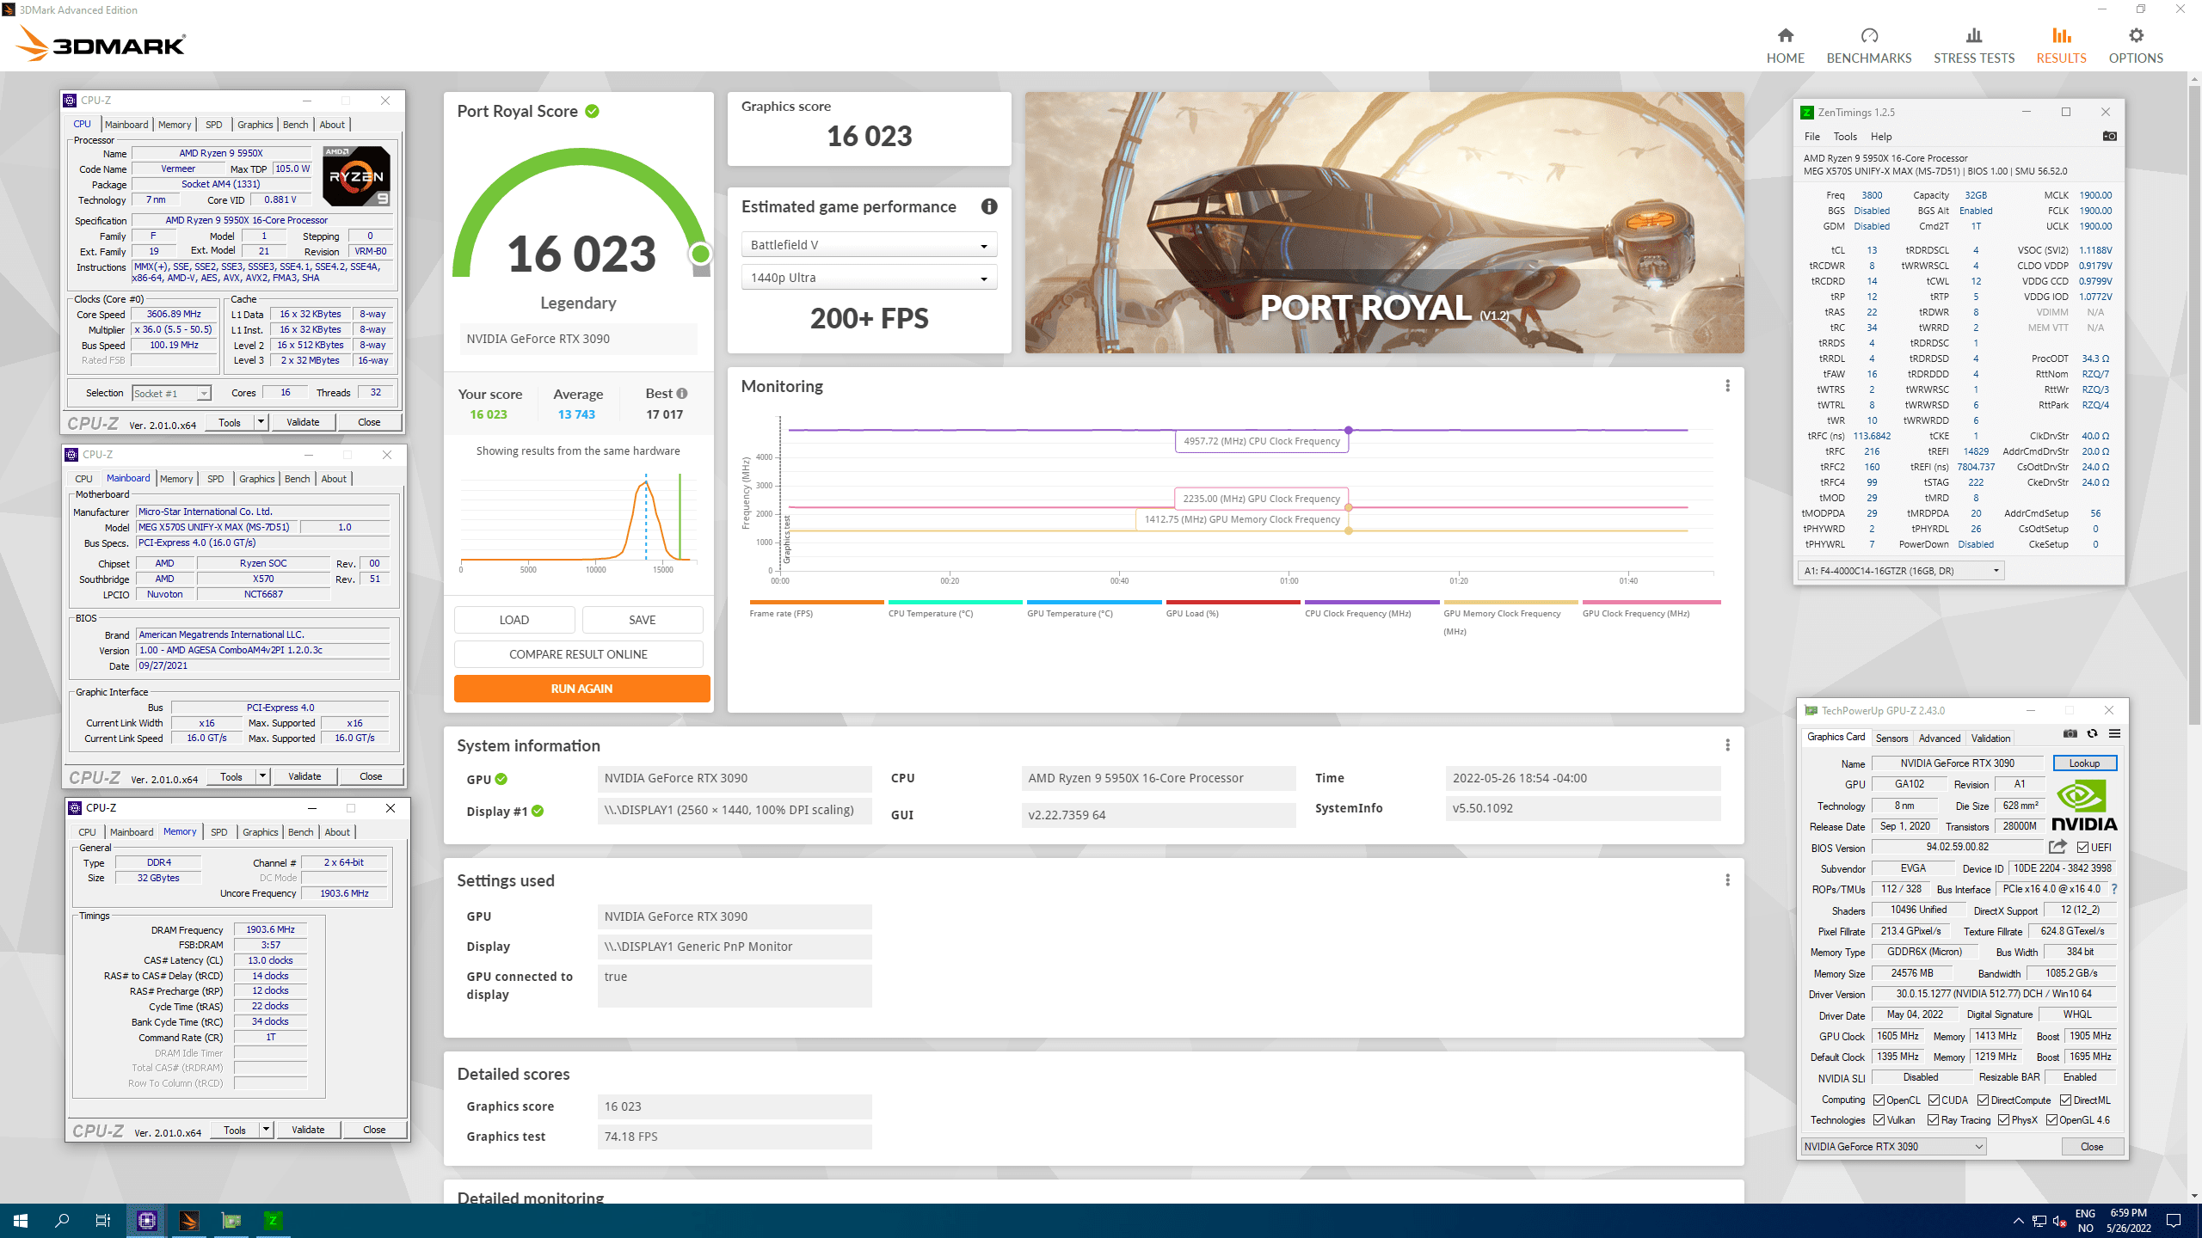Click RUN AGAIN button
Viewport: 2202px width, 1238px height.
point(581,689)
